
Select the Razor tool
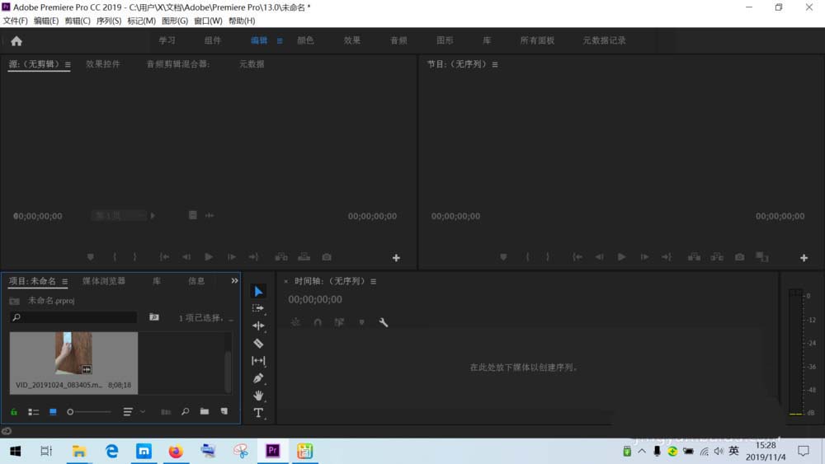click(x=258, y=343)
